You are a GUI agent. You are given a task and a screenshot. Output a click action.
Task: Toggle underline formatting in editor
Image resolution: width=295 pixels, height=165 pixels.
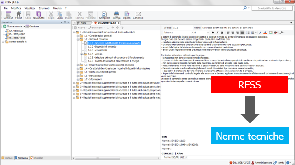point(222,33)
